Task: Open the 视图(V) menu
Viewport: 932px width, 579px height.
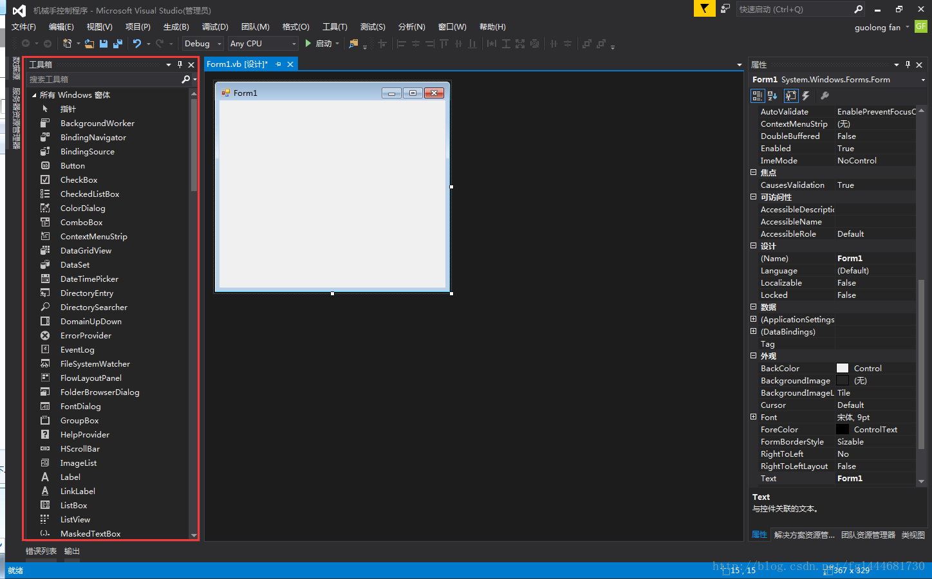Action: tap(99, 26)
